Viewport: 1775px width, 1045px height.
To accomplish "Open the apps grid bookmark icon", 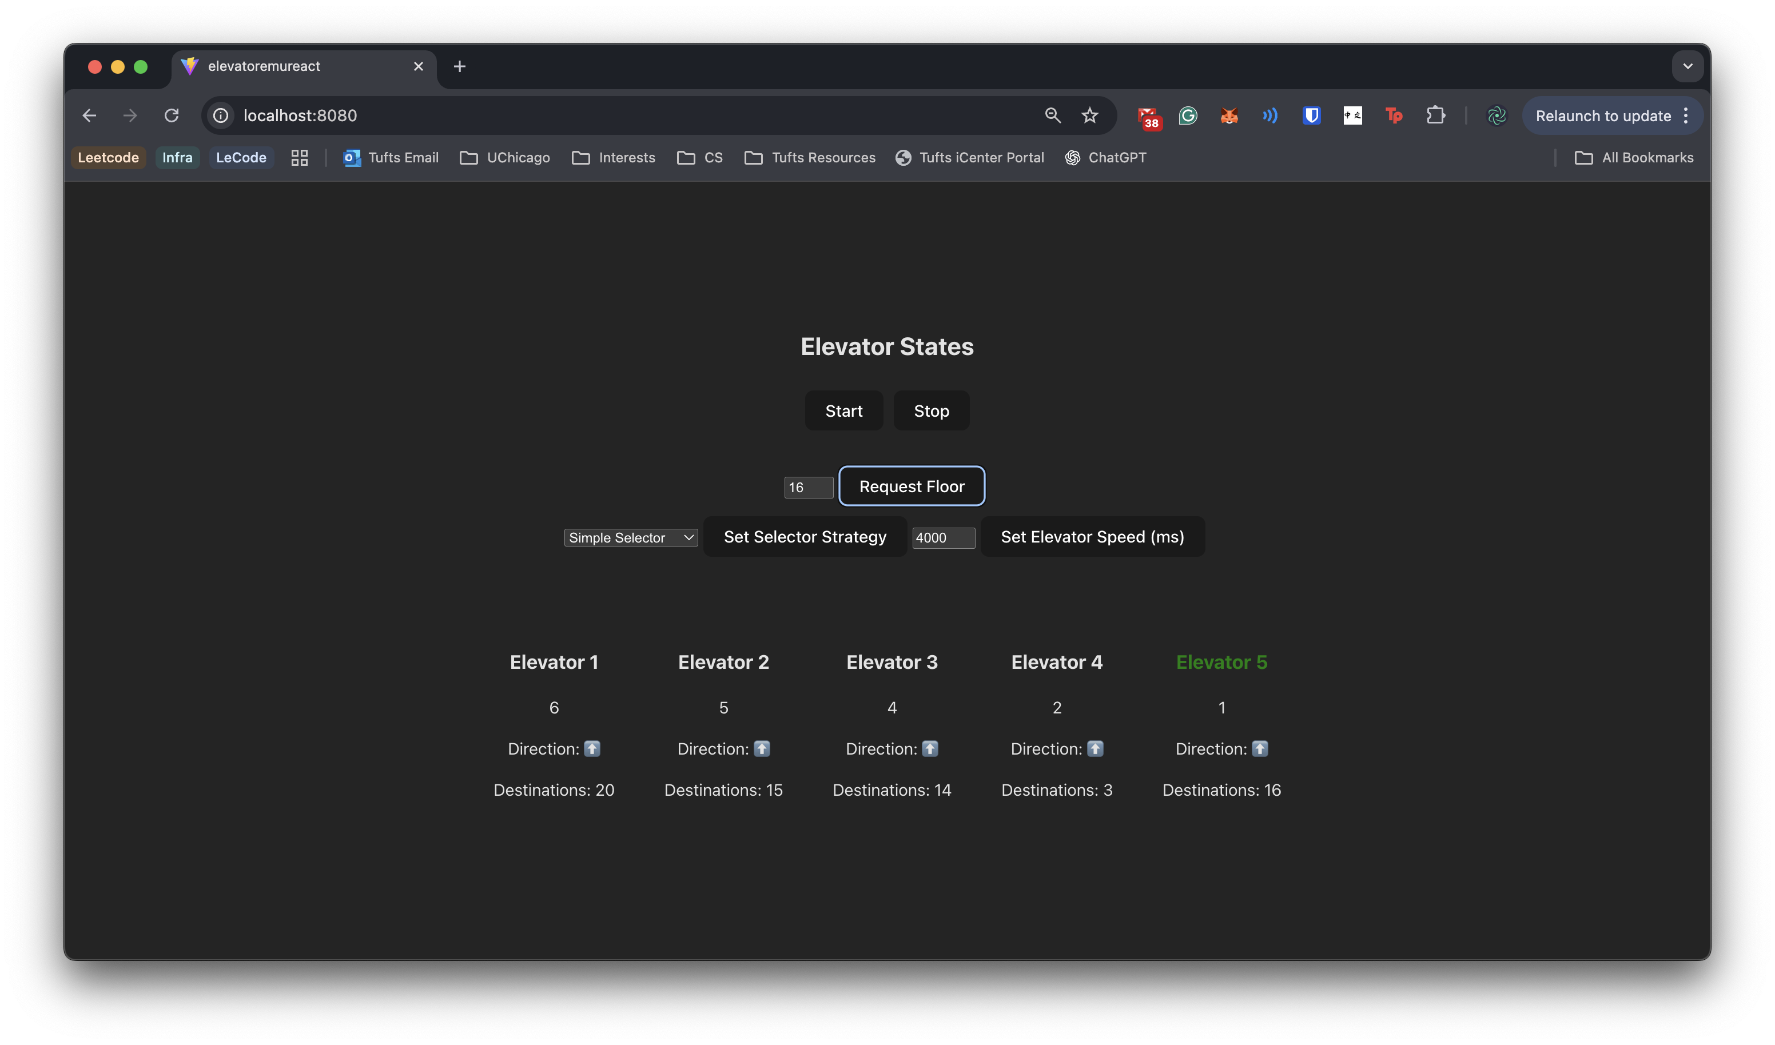I will coord(299,158).
